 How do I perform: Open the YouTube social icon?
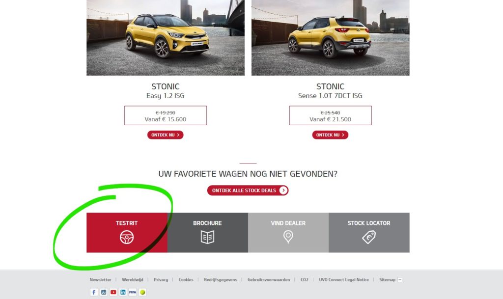click(x=113, y=292)
